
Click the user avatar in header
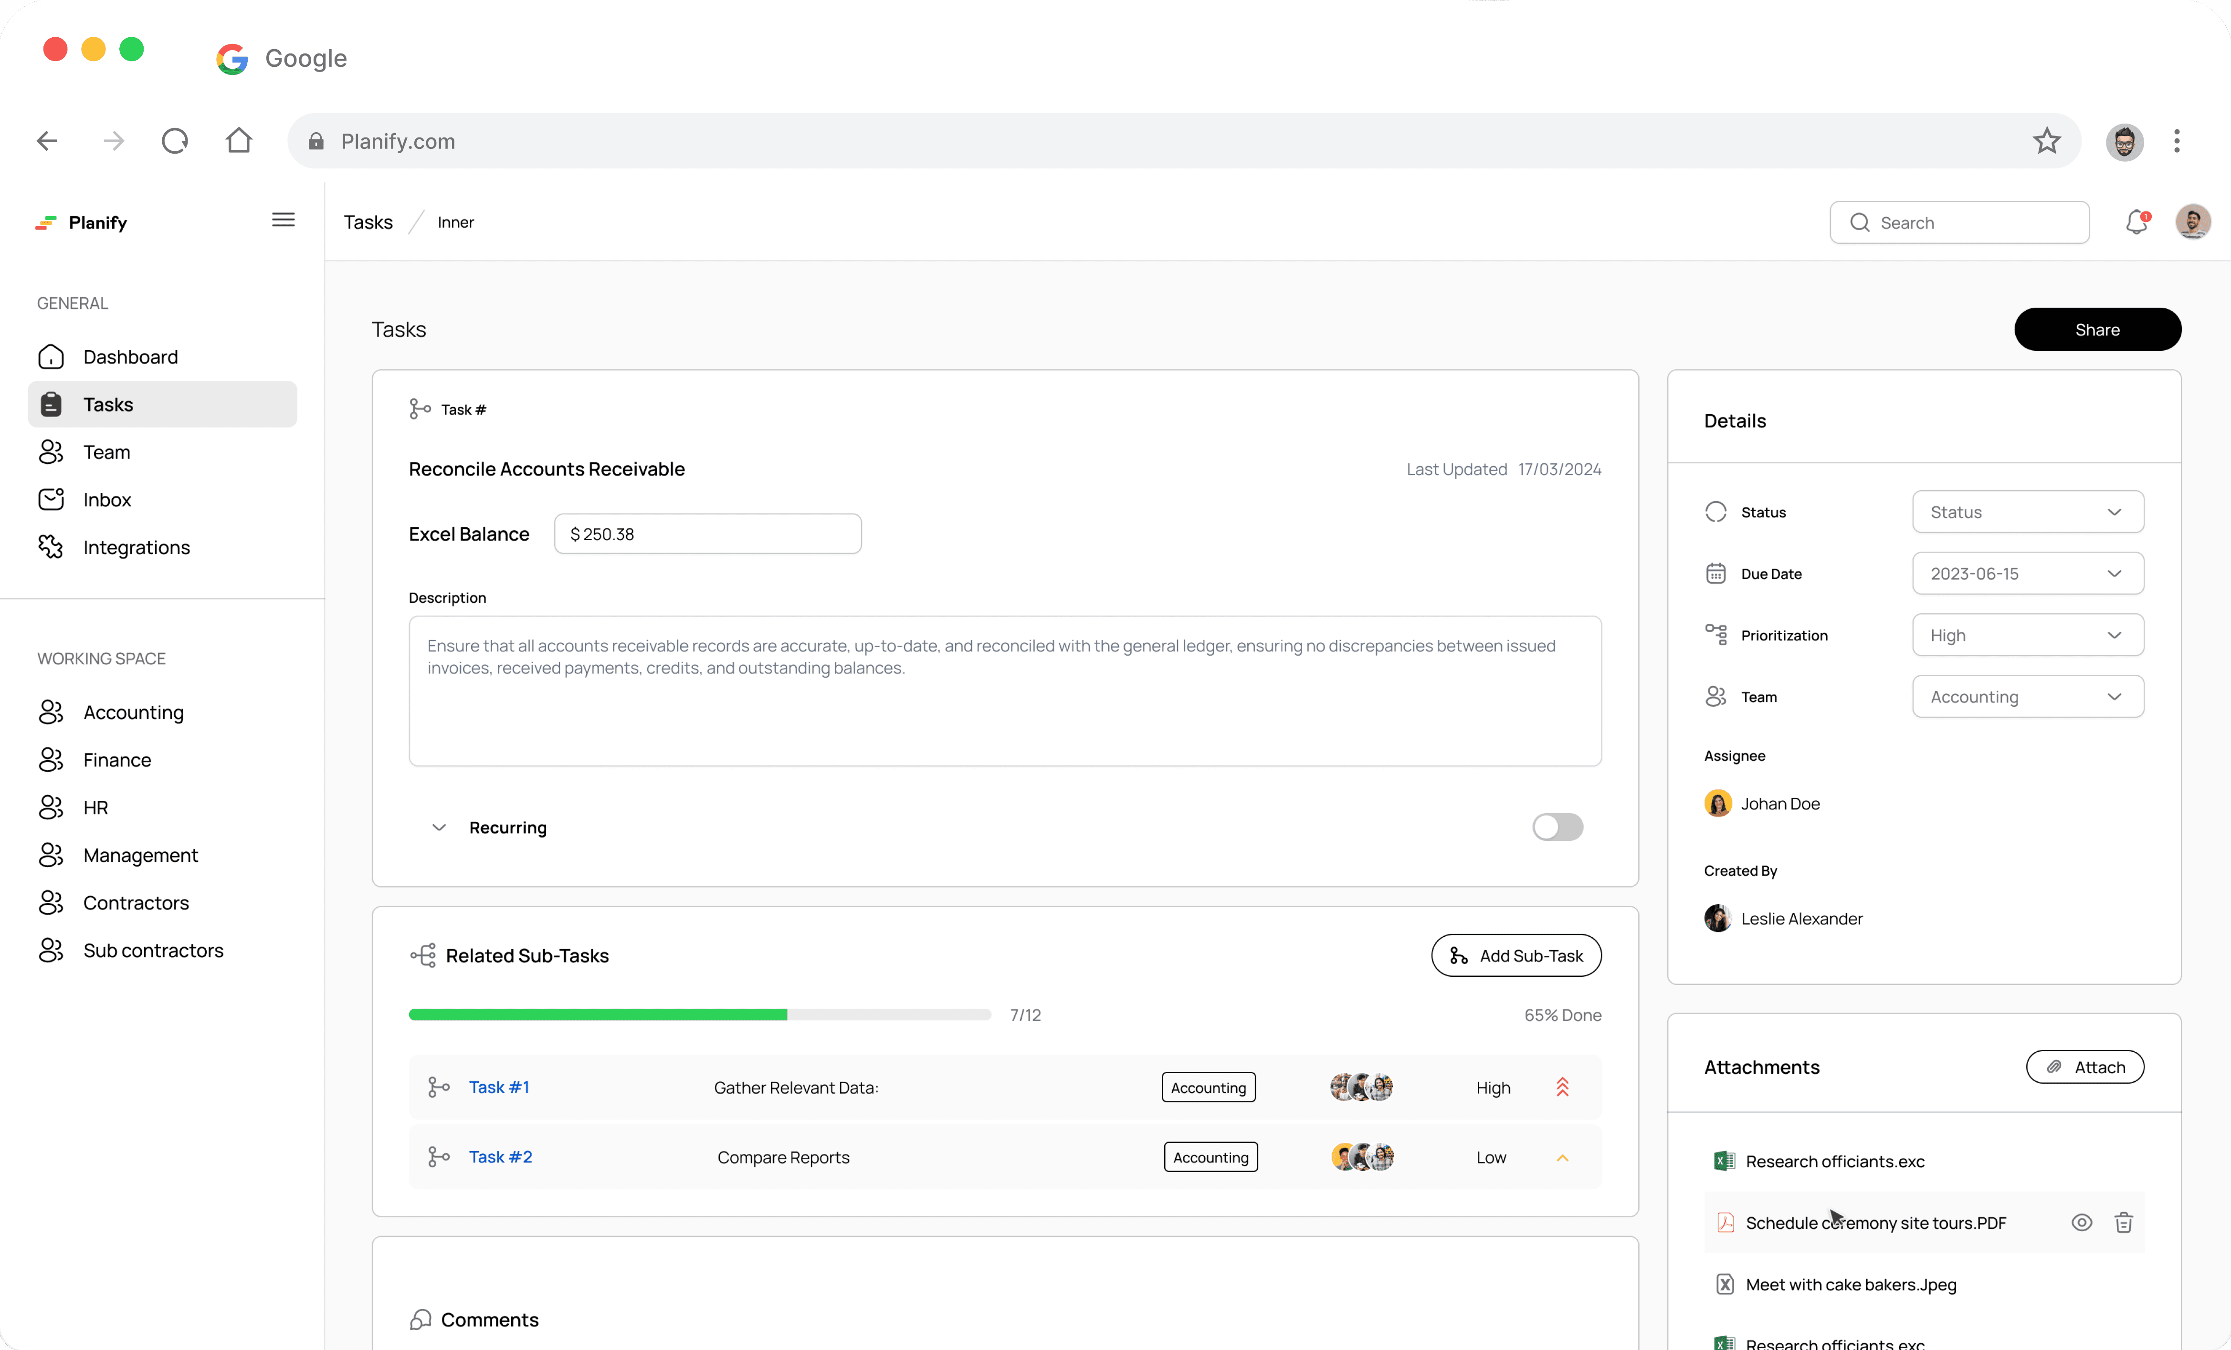[2192, 222]
